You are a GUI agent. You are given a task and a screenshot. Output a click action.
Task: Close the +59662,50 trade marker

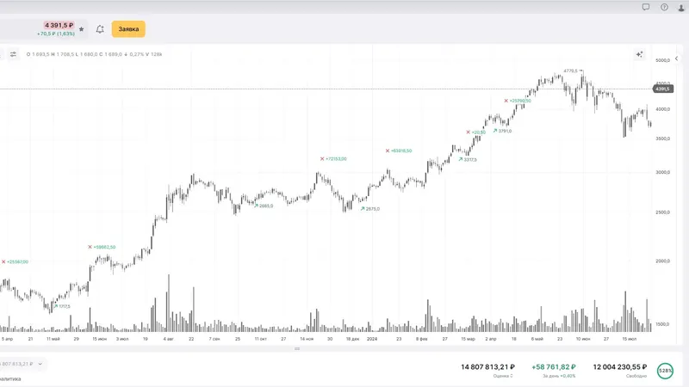(90, 247)
